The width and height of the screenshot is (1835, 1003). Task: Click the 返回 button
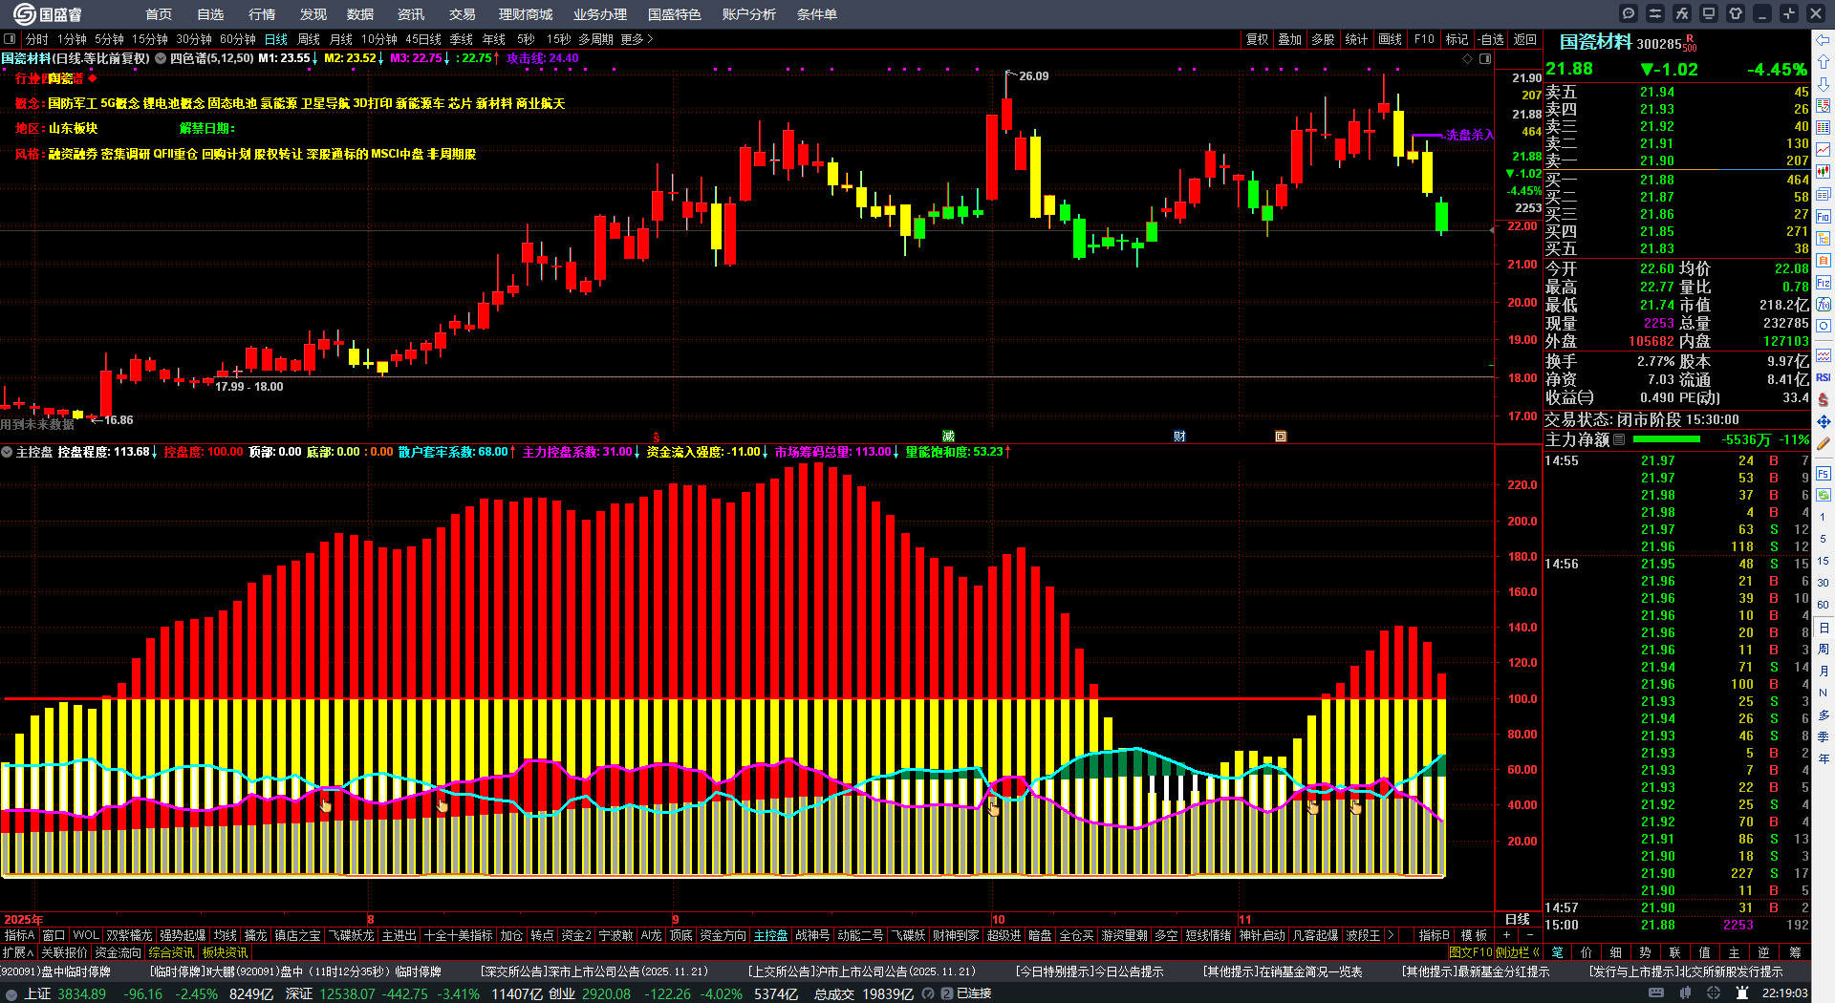click(x=1525, y=39)
